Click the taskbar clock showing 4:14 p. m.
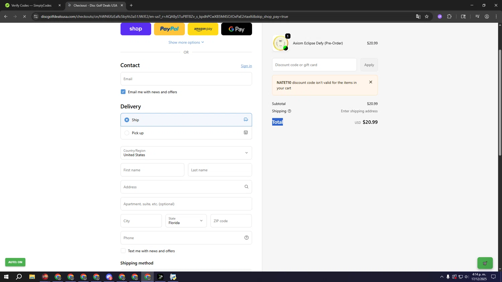 tap(479, 277)
